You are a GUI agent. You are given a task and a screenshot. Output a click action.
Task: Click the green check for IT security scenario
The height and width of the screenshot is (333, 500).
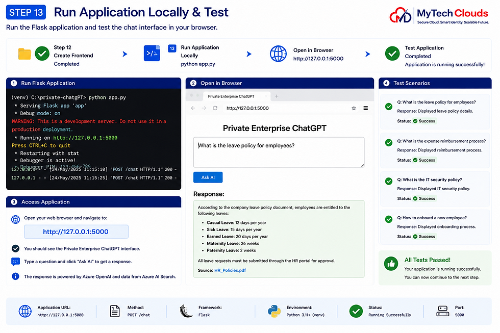point(389,182)
